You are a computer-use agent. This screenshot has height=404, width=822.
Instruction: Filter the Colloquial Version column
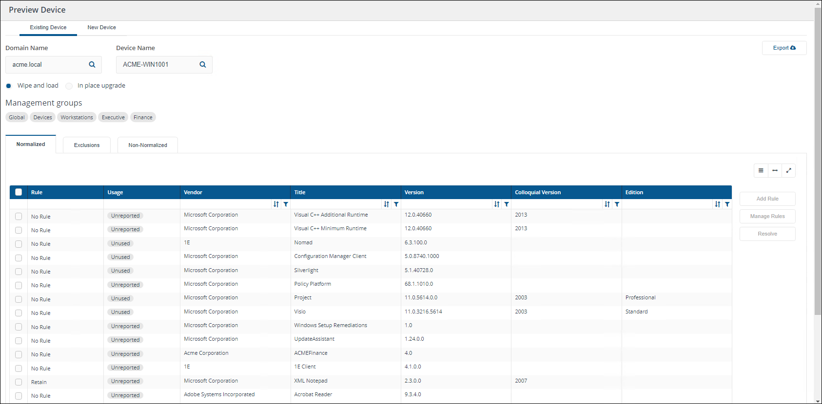click(617, 204)
